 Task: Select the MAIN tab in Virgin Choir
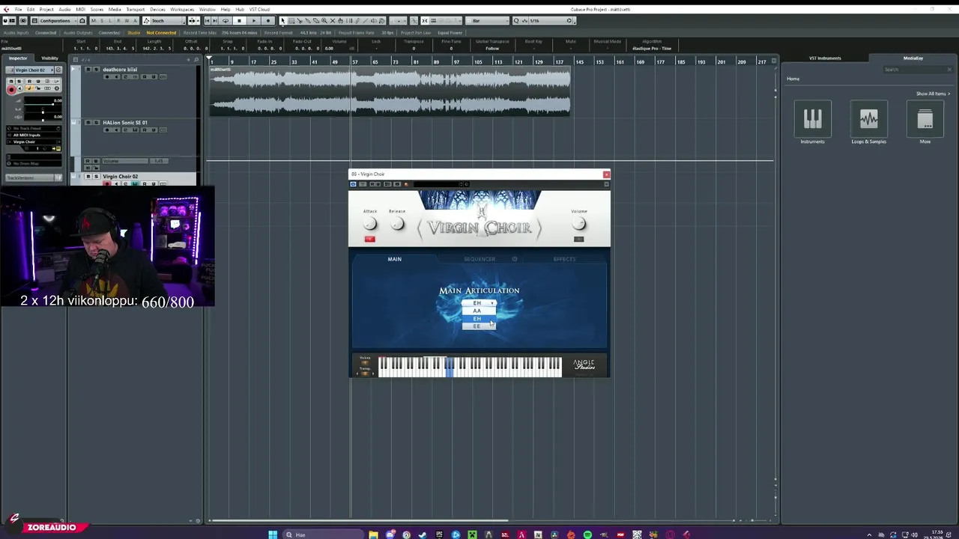click(394, 259)
